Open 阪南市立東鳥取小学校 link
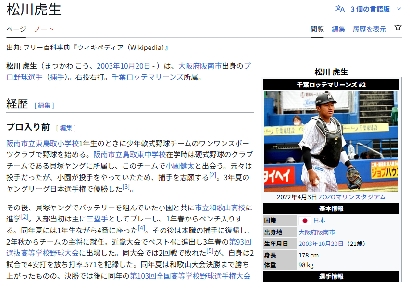The width and height of the screenshot is (410, 282). 43,143
